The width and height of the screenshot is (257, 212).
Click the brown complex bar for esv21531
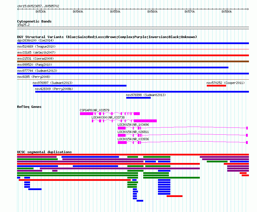coord(133,61)
